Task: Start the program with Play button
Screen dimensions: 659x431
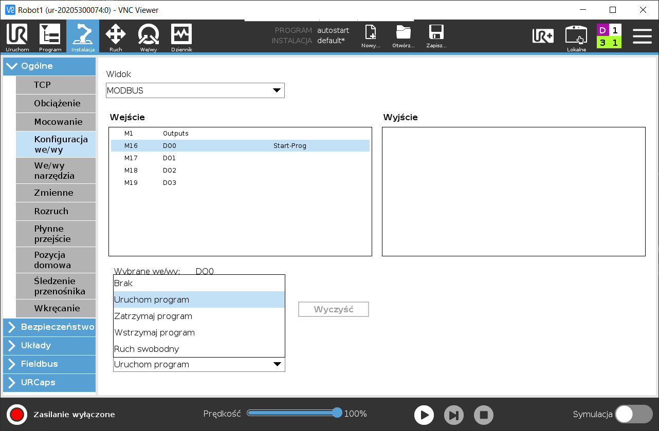Action: click(424, 415)
